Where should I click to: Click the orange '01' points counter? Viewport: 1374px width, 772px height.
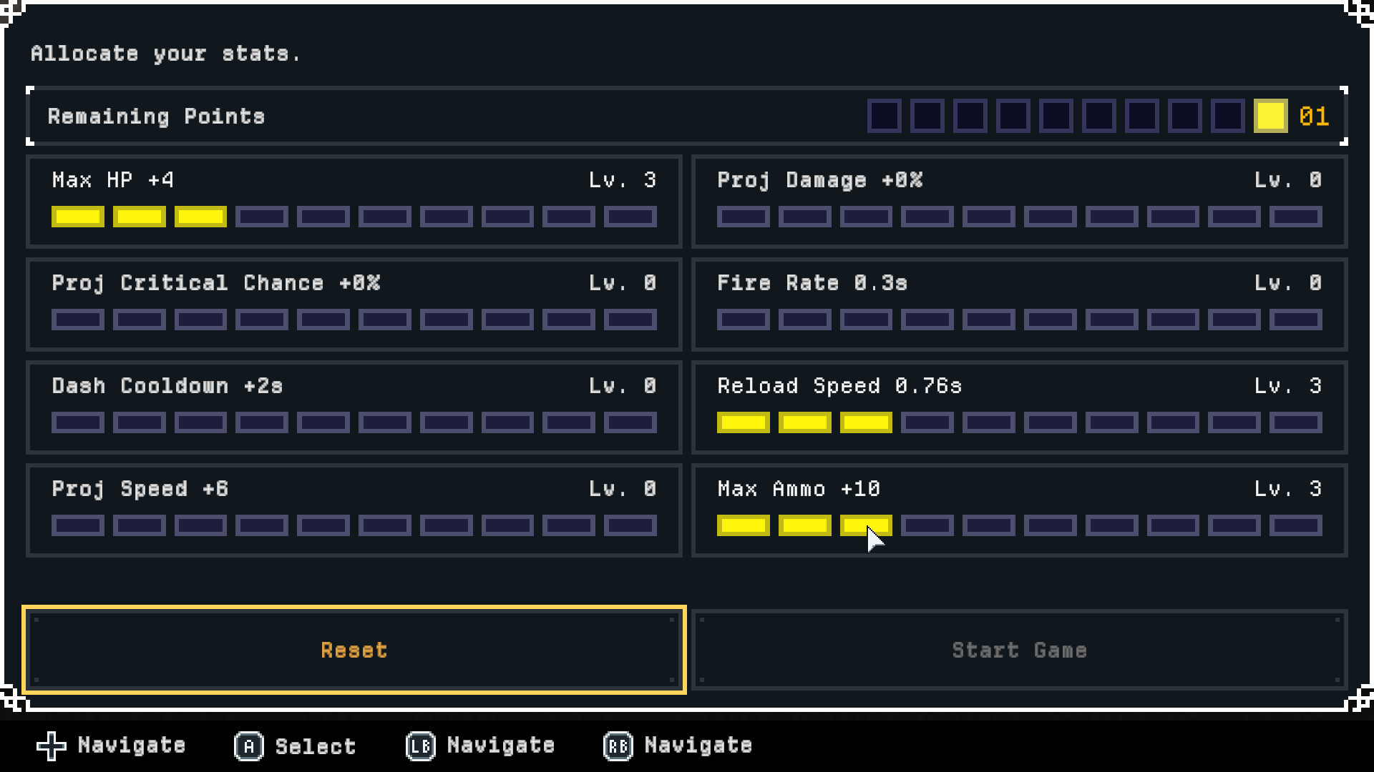[x=1314, y=117]
